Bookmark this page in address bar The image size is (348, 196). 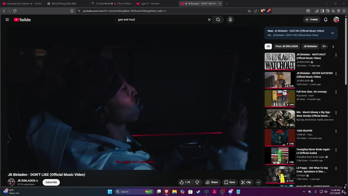72,11
